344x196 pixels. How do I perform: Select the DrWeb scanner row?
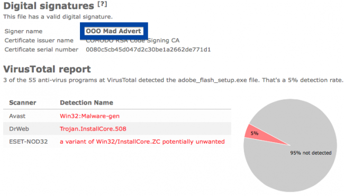coord(117,129)
